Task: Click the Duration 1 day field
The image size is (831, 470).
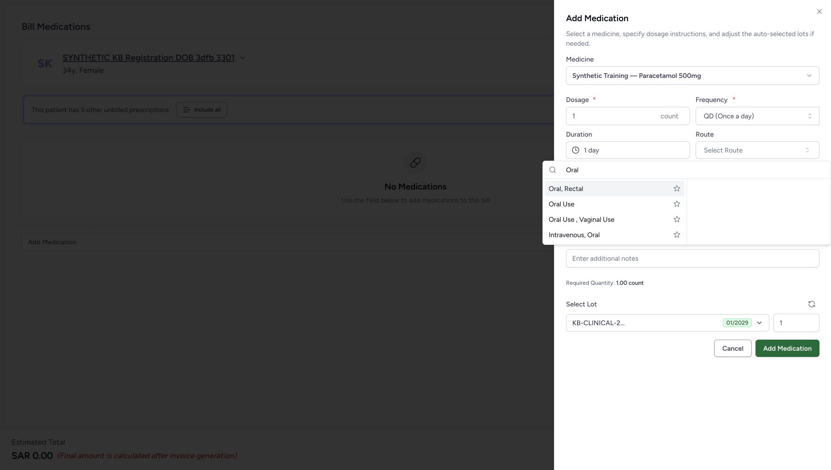Action: point(628,150)
